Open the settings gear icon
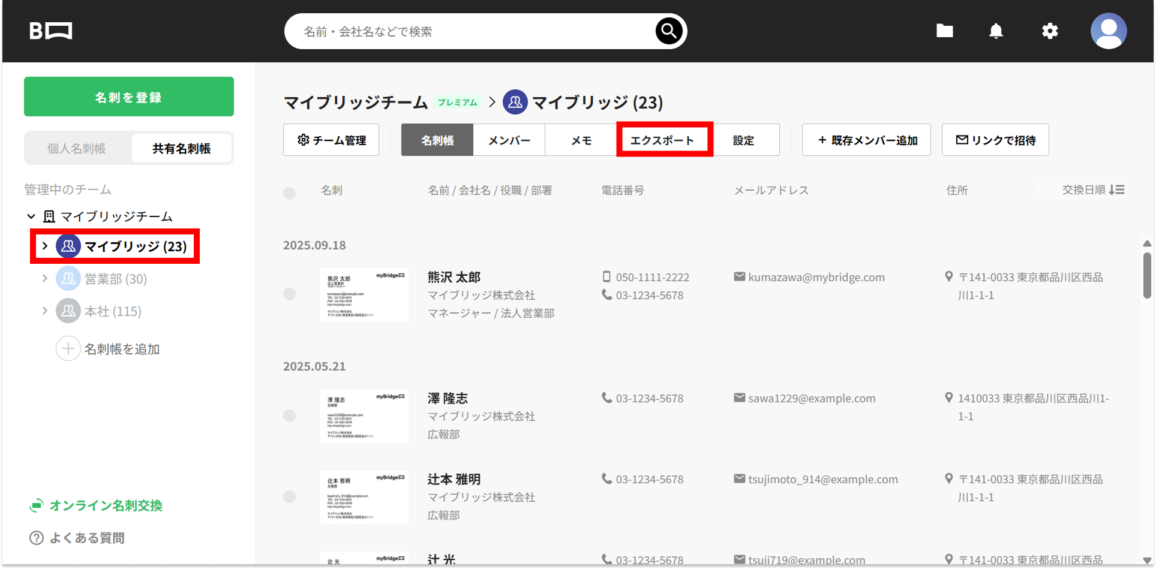This screenshot has width=1156, height=569. point(1050,31)
